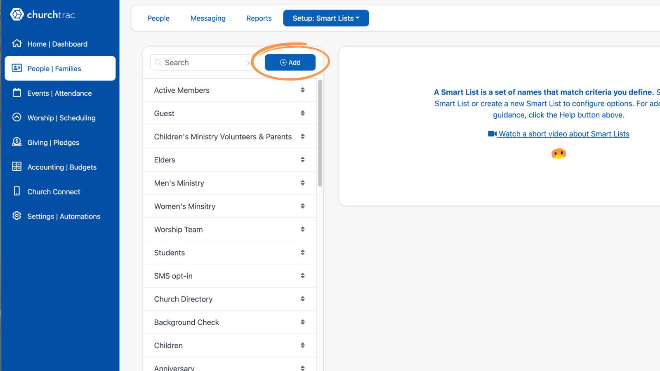Click the Events calendar icon
This screenshot has height=371, width=660.
pyautogui.click(x=17, y=92)
